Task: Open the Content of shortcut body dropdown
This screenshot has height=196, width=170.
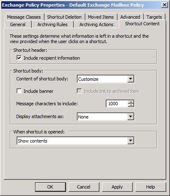Action: 106,79
